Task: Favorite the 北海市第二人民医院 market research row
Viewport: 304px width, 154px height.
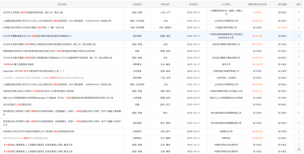Action: (x=299, y=78)
